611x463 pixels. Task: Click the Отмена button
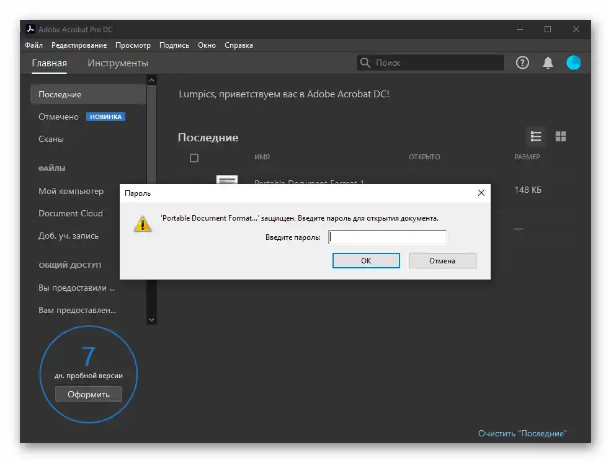(442, 260)
